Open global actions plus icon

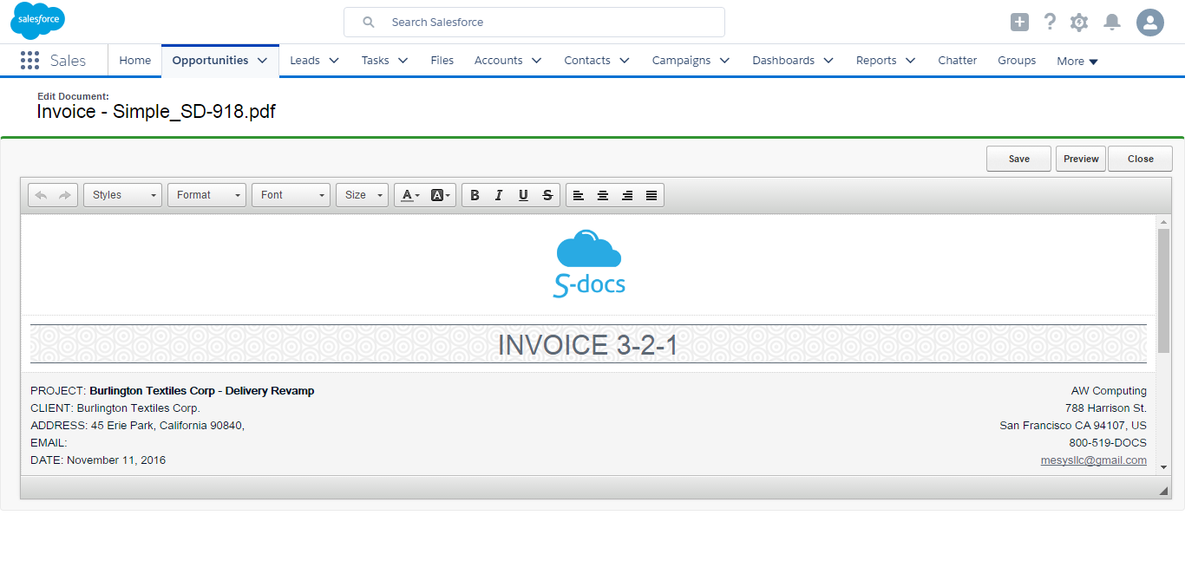tap(1019, 23)
